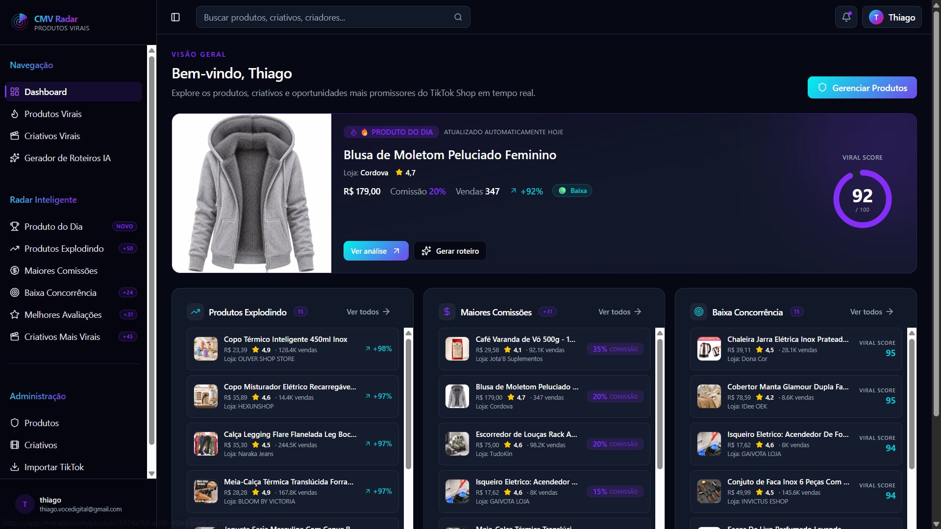Viewport: 941px width, 529px height.
Task: Click the 35% comissão badge
Action: click(x=615, y=349)
